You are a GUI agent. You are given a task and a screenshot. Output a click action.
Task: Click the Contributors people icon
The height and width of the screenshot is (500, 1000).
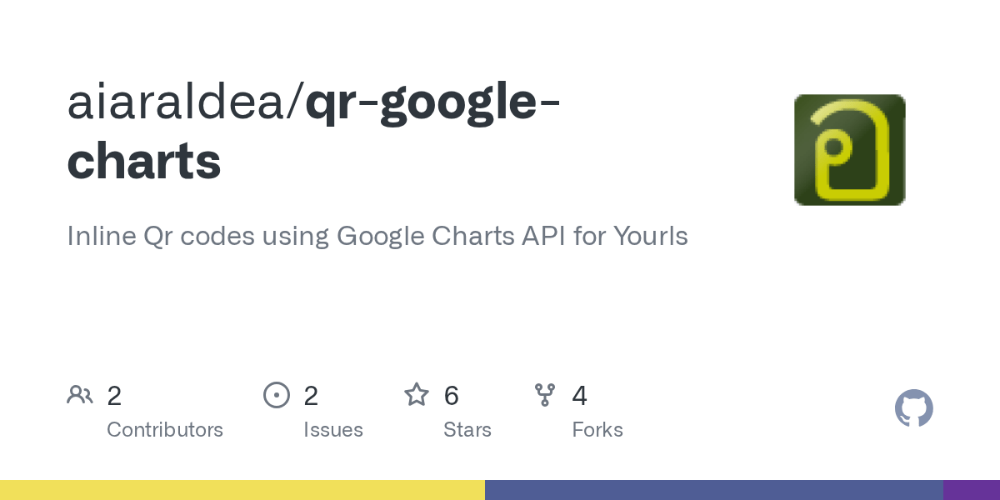[80, 395]
